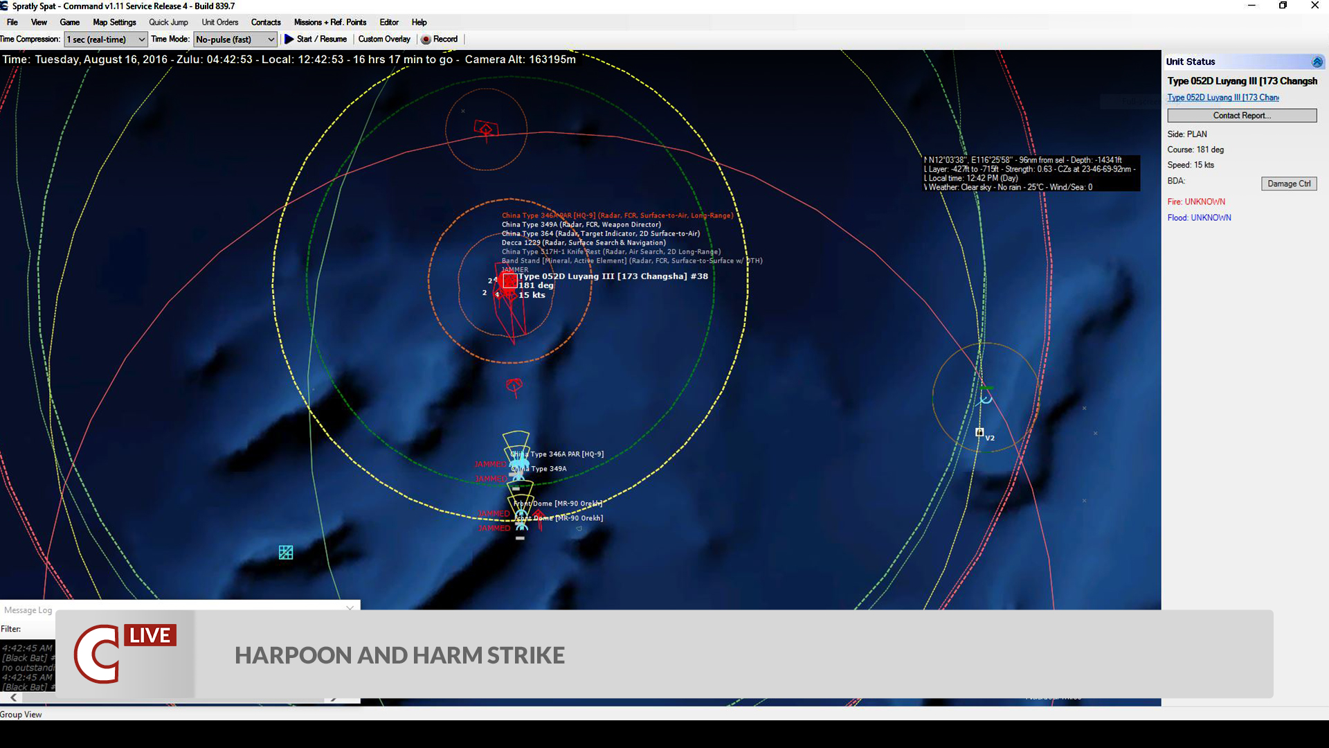
Task: Open the Missions + Ref. Points menu
Action: click(x=330, y=22)
